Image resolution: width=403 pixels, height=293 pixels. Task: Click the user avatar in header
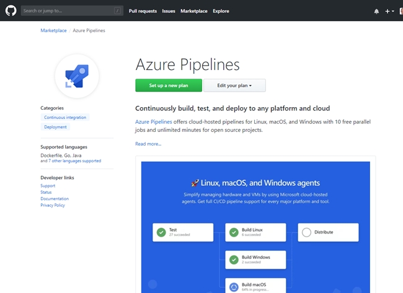(401, 11)
